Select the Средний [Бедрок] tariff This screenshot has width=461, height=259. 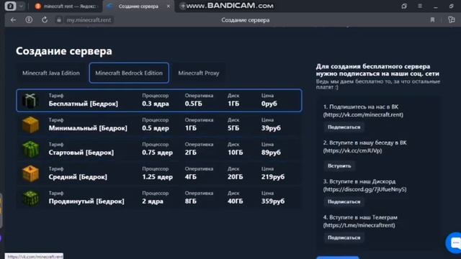pos(159,173)
